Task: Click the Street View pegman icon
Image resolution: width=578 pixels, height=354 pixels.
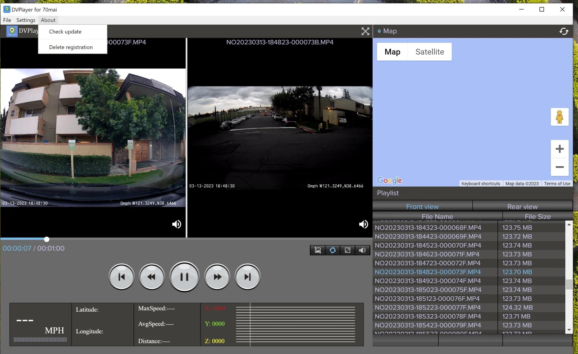Action: coord(560,117)
